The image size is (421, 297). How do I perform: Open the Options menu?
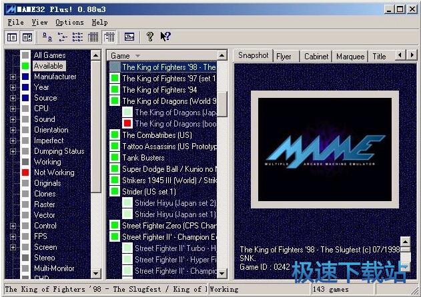pos(69,22)
